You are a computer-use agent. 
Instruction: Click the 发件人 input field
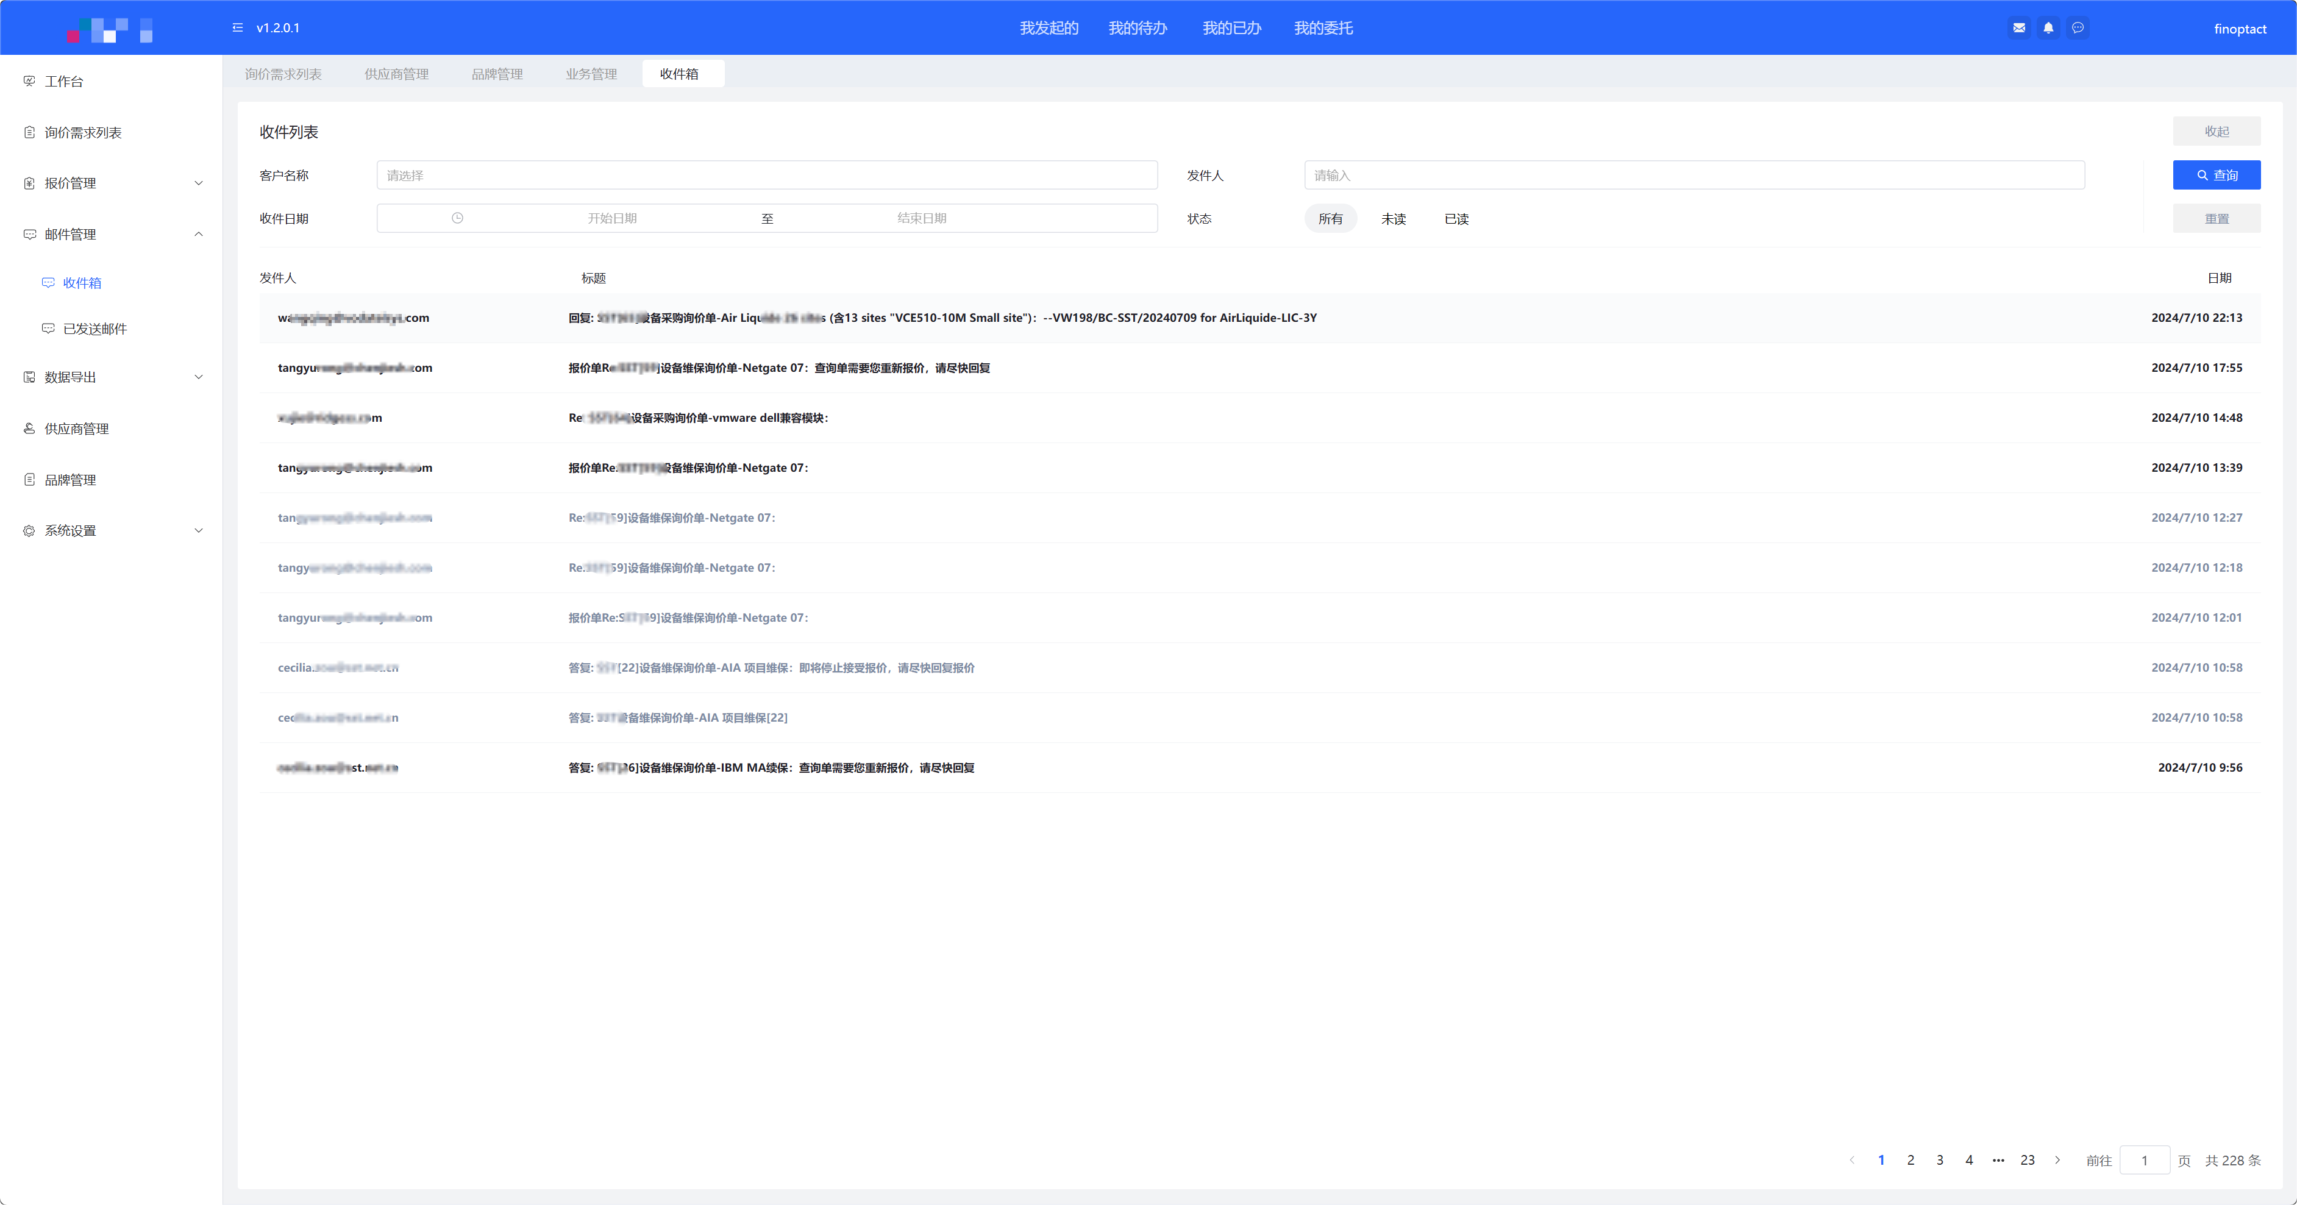tap(1693, 176)
